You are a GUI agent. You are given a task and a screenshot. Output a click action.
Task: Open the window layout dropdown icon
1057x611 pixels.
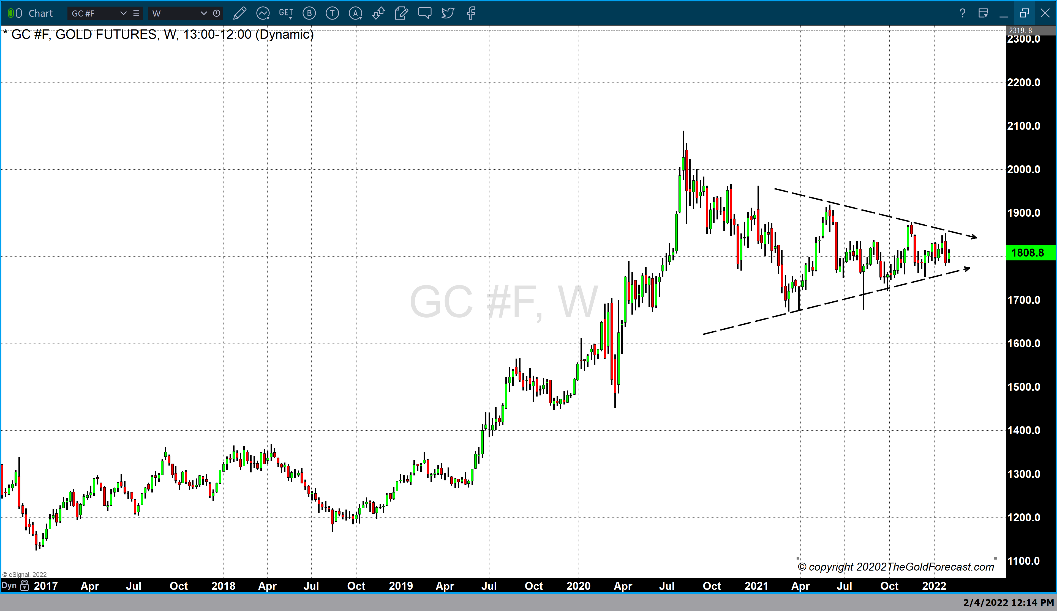click(983, 13)
